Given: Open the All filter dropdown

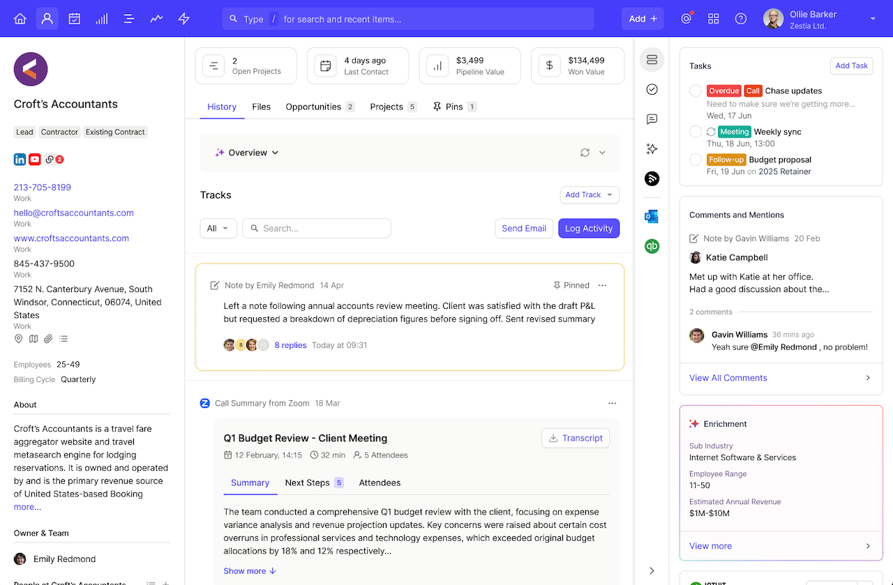Looking at the screenshot, I should tap(218, 228).
